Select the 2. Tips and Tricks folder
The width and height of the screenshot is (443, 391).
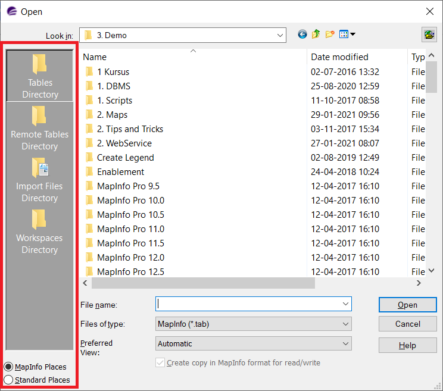(130, 129)
